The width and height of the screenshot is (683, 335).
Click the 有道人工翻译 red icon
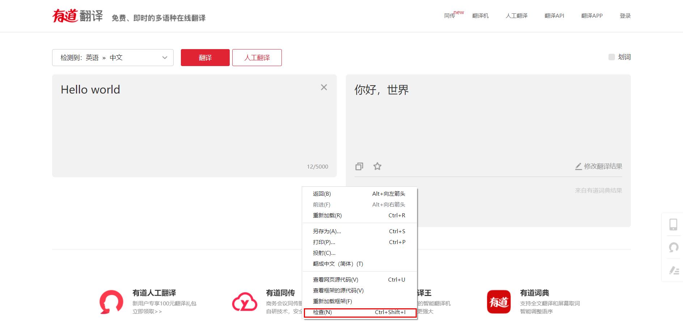pyautogui.click(x=111, y=302)
